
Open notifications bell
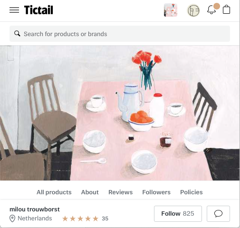[212, 9]
